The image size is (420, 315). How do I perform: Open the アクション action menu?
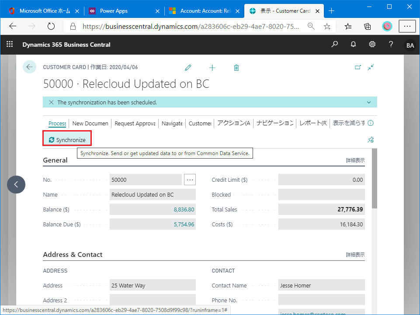pyautogui.click(x=233, y=123)
